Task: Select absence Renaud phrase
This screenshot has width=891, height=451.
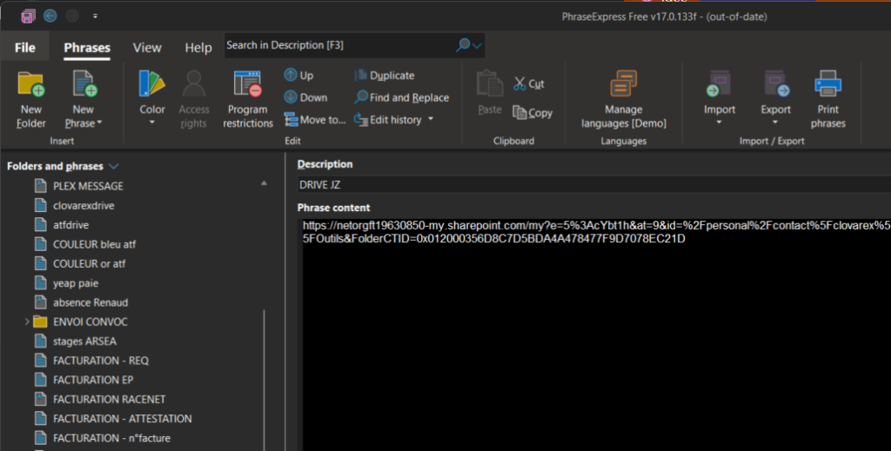Action: [x=90, y=302]
